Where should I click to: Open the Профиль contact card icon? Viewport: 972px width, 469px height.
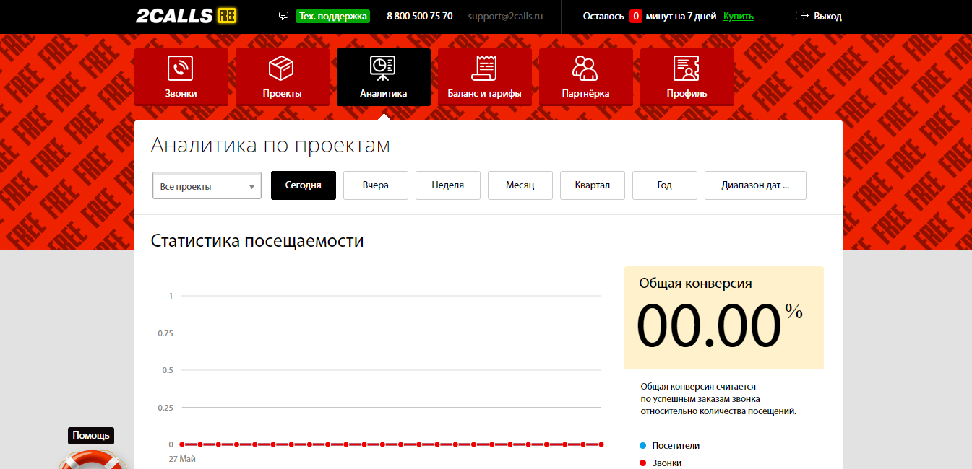pos(687,69)
